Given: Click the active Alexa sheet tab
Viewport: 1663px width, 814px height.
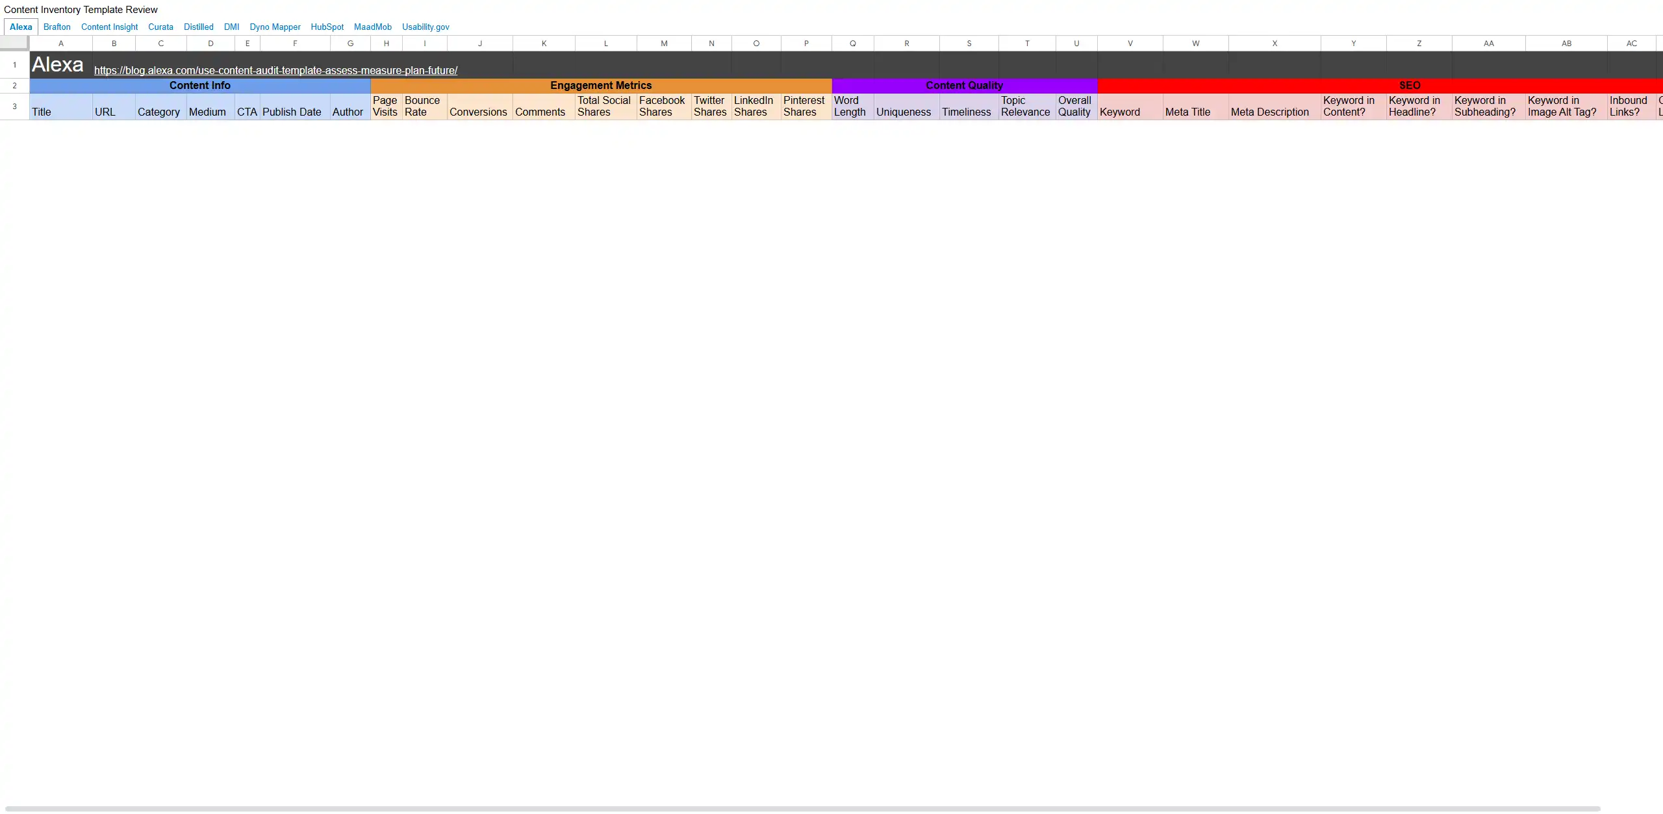Looking at the screenshot, I should tap(21, 27).
